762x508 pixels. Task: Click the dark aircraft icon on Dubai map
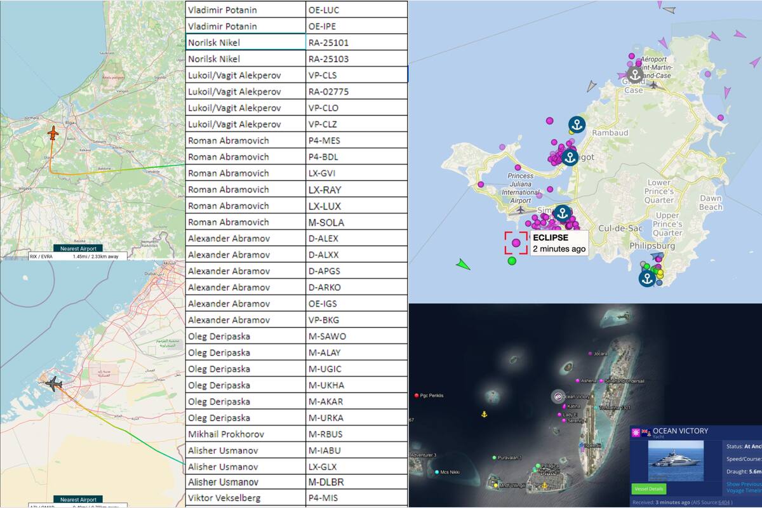pos(54,384)
